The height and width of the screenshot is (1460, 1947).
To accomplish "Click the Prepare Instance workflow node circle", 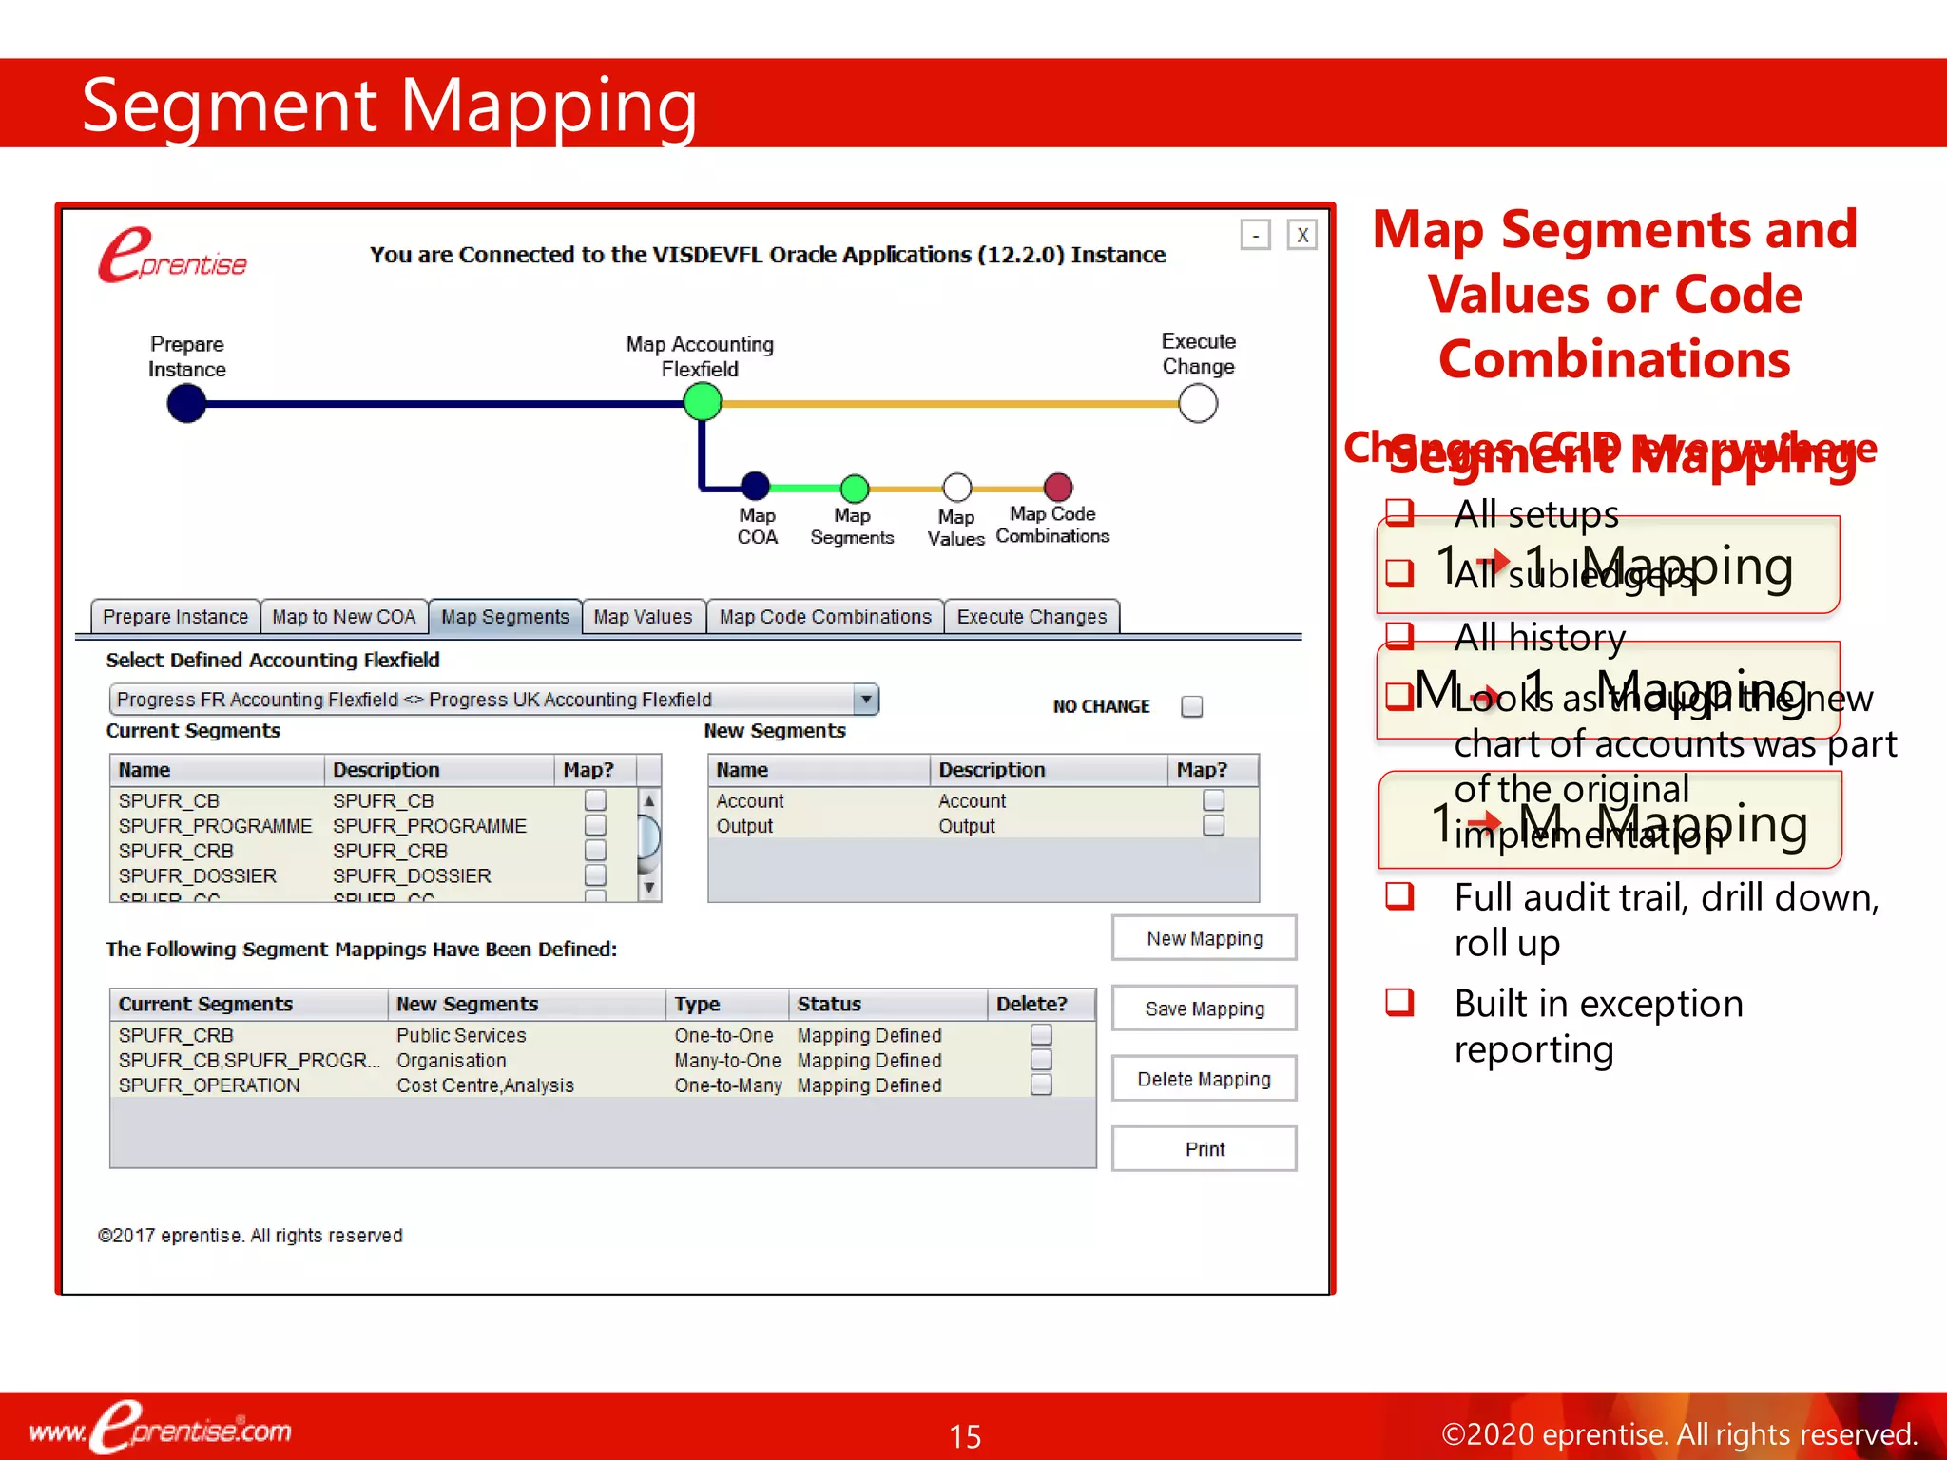I will [186, 404].
